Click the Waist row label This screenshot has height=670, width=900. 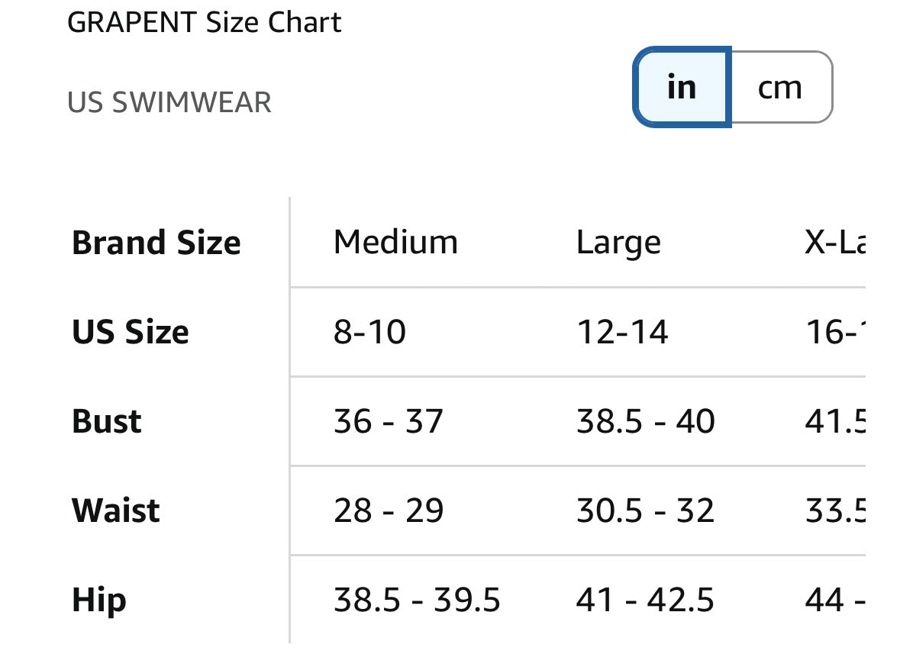point(115,511)
